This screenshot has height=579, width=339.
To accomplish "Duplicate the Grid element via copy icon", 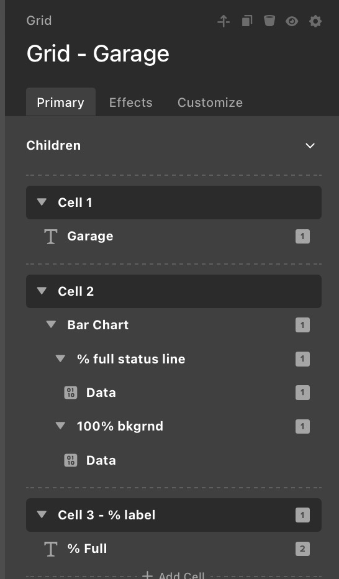I will pyautogui.click(x=246, y=21).
